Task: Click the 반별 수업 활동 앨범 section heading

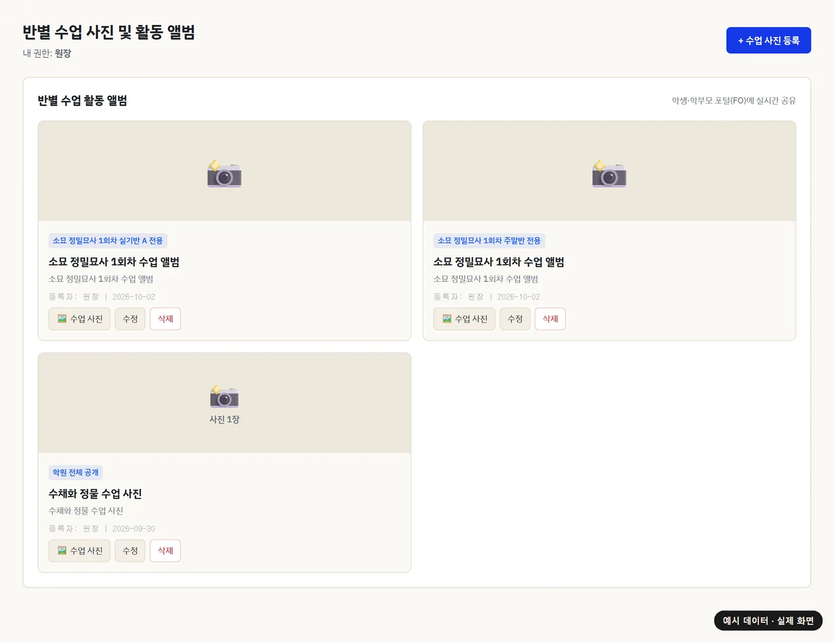Action: pyautogui.click(x=82, y=101)
